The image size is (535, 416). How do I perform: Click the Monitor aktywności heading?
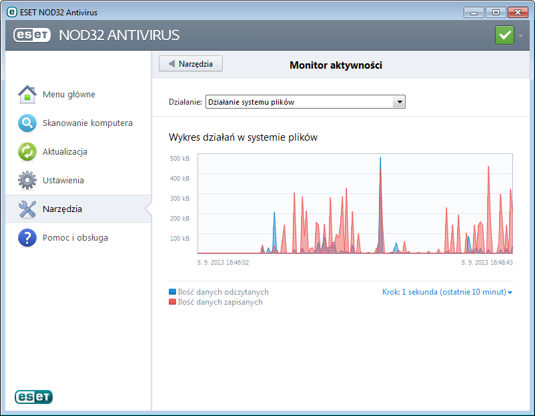[x=336, y=65]
